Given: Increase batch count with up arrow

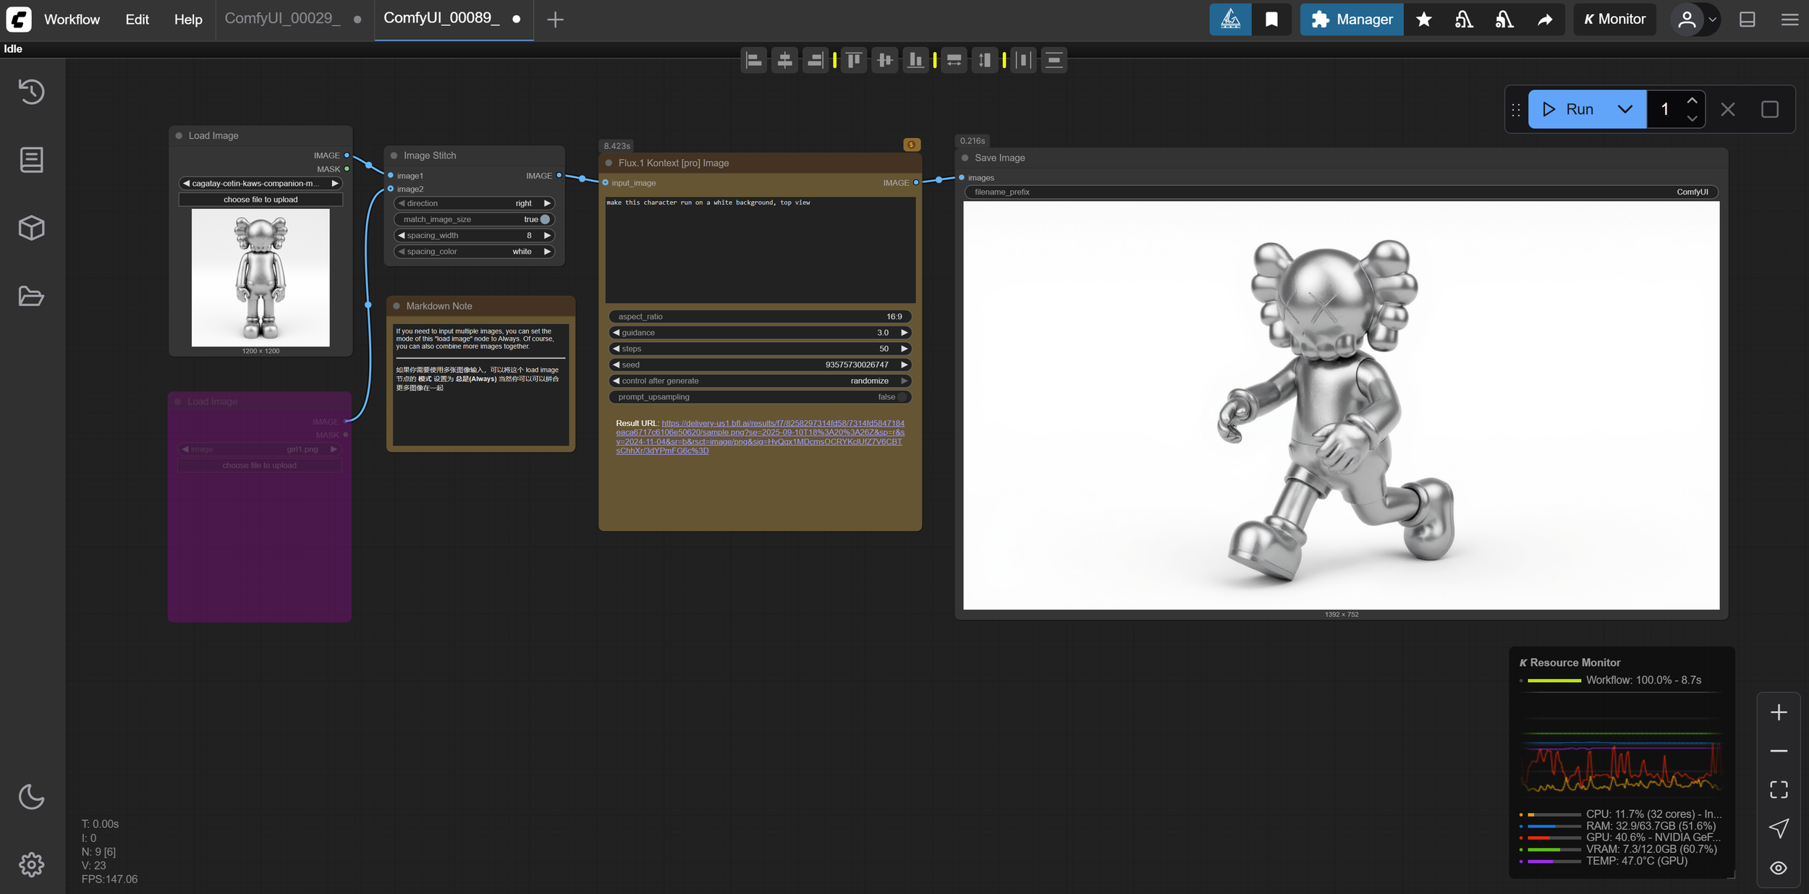Looking at the screenshot, I should (1692, 101).
